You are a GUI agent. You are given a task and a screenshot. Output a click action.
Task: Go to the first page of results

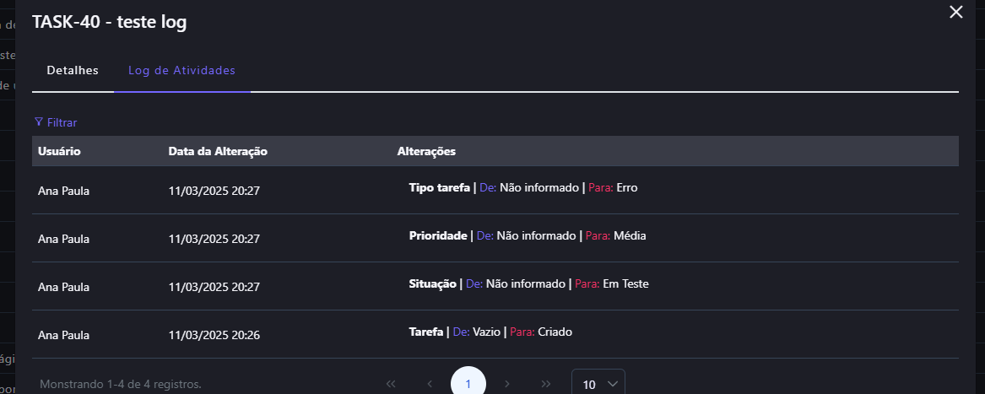(391, 384)
